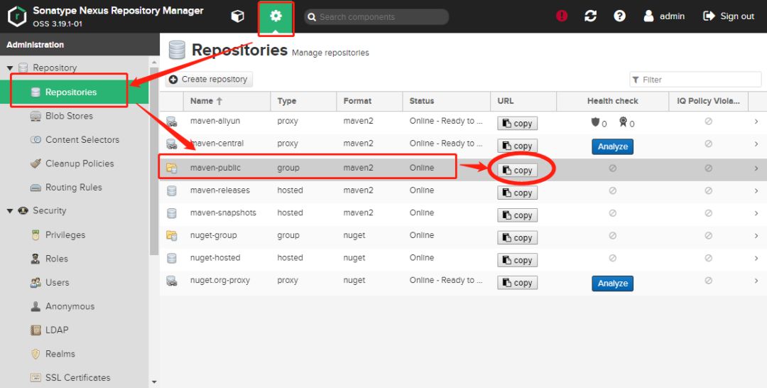Click the maven-aliyun license ribbon icon
This screenshot has height=388, width=767.
tap(623, 122)
